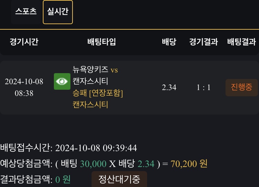
Task: Click the 2.34 odds in the bet row
Action: click(169, 87)
